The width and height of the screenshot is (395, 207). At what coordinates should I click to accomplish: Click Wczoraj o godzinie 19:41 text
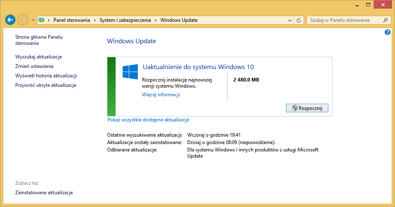[214, 135]
